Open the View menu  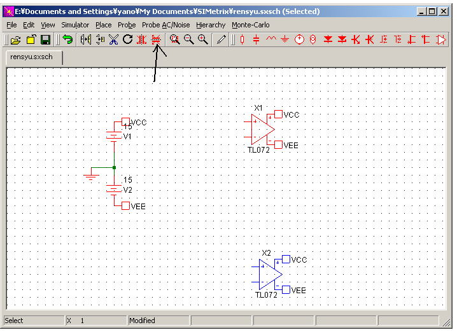coord(48,25)
